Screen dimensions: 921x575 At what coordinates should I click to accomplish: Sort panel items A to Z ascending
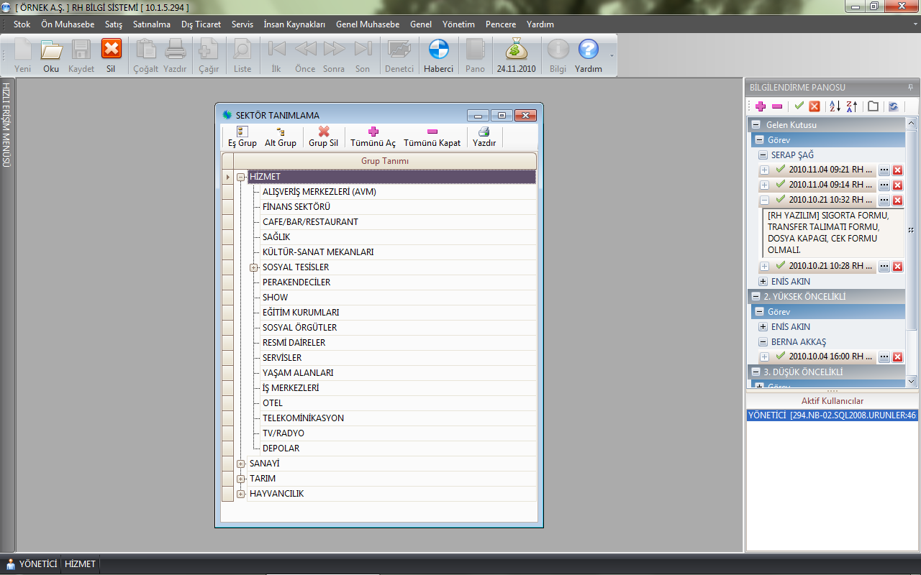coord(834,106)
